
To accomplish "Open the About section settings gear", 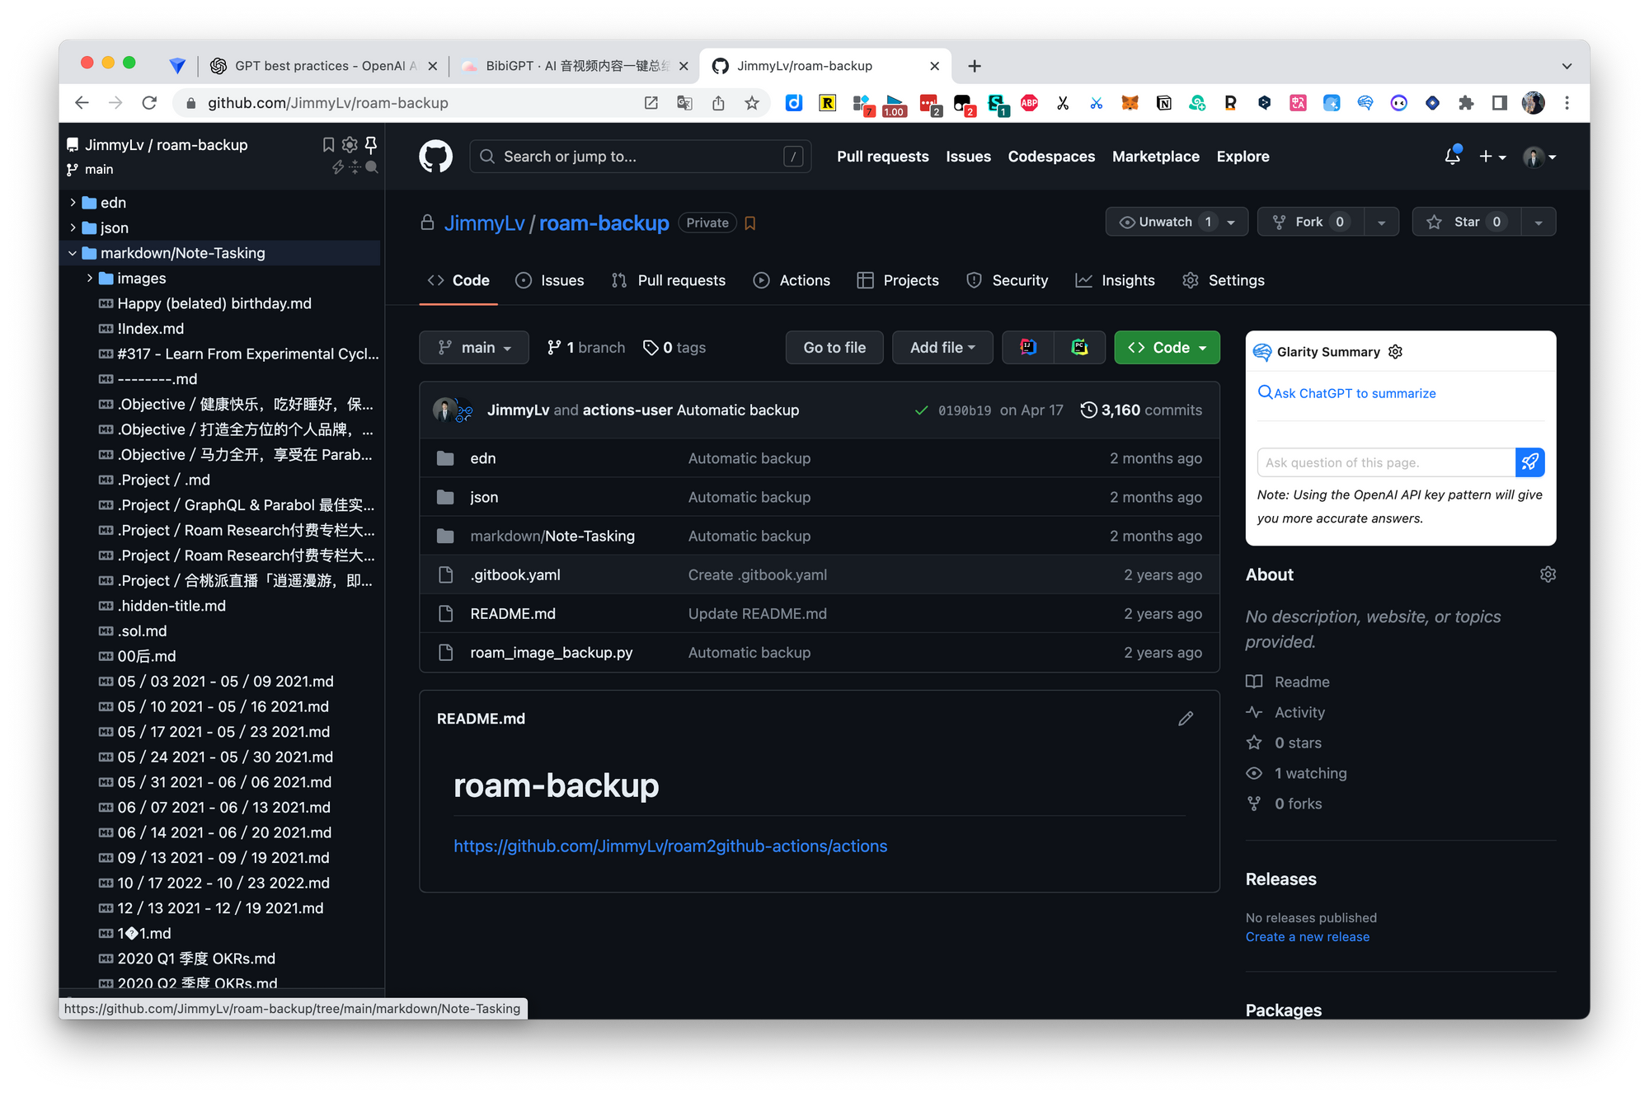I will (x=1548, y=574).
